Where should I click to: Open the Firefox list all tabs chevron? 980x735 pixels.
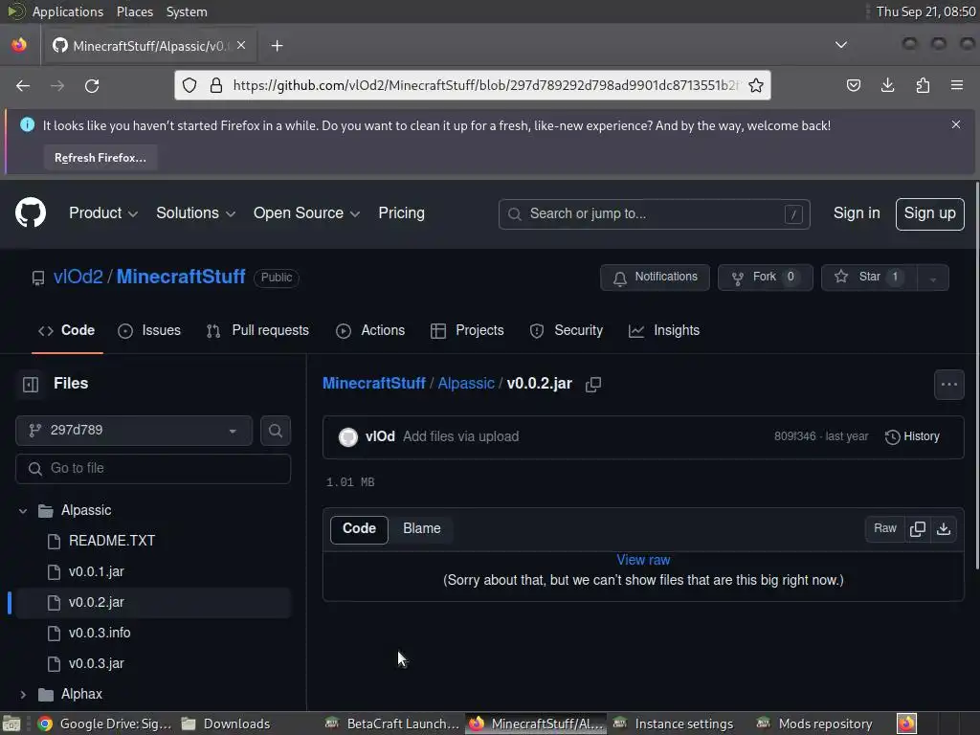pyautogui.click(x=841, y=45)
